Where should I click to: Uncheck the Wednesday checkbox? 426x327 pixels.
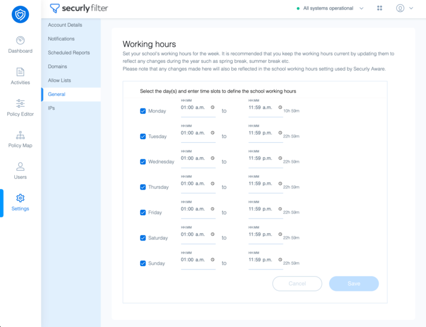click(x=143, y=162)
